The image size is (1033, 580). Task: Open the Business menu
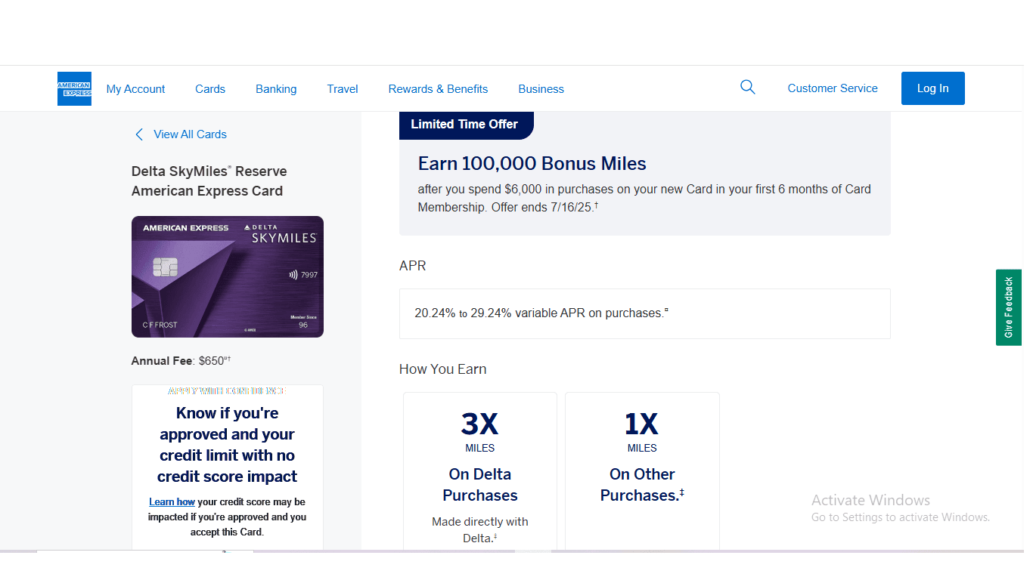pyautogui.click(x=541, y=88)
